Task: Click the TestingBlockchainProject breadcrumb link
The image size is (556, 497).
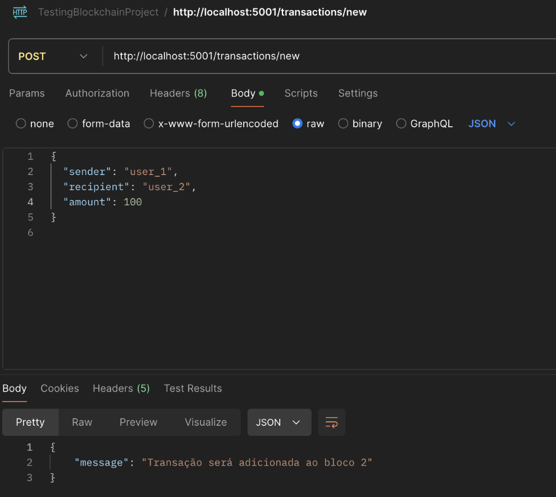Action: (x=98, y=12)
